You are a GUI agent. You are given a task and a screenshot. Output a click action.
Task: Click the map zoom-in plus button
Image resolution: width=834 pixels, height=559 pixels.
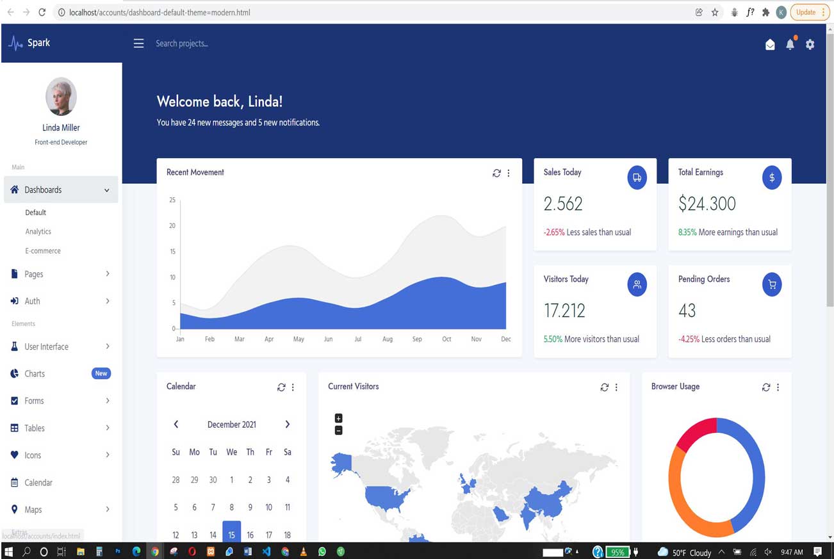339,418
